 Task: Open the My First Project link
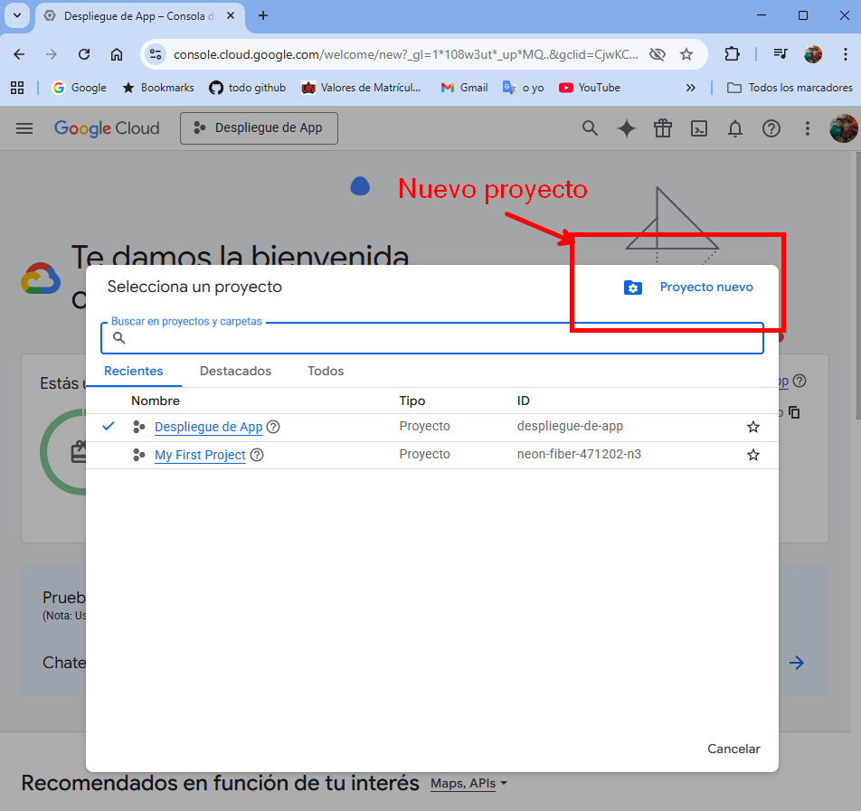click(x=200, y=455)
